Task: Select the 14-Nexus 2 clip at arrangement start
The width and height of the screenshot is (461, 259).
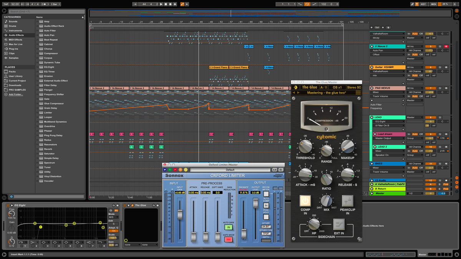Action: tap(99, 88)
